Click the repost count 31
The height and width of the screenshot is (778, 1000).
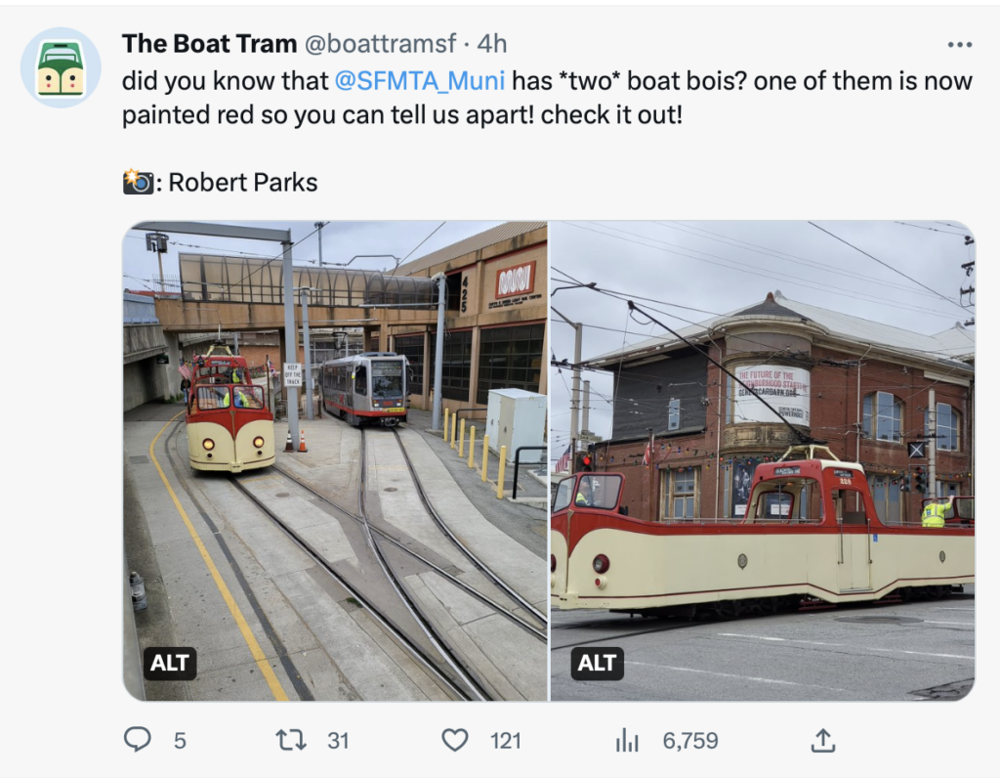click(x=338, y=741)
